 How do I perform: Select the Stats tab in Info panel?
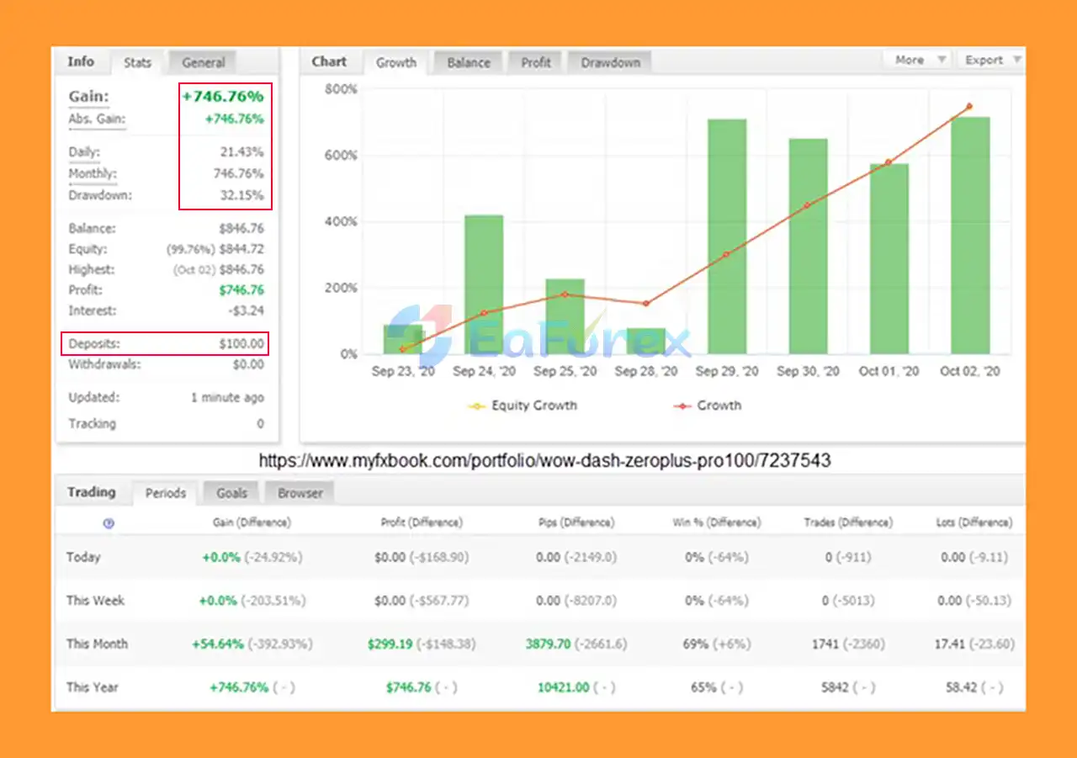click(x=138, y=62)
